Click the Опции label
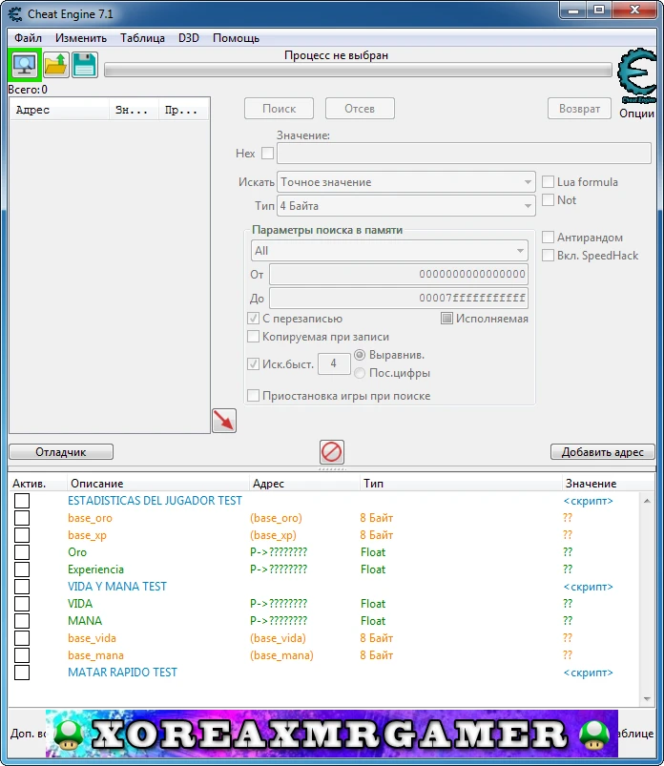The height and width of the screenshot is (766, 664). [x=636, y=114]
